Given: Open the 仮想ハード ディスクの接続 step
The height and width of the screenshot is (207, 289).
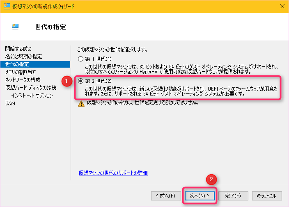Looking at the screenshot, I should (31, 88).
